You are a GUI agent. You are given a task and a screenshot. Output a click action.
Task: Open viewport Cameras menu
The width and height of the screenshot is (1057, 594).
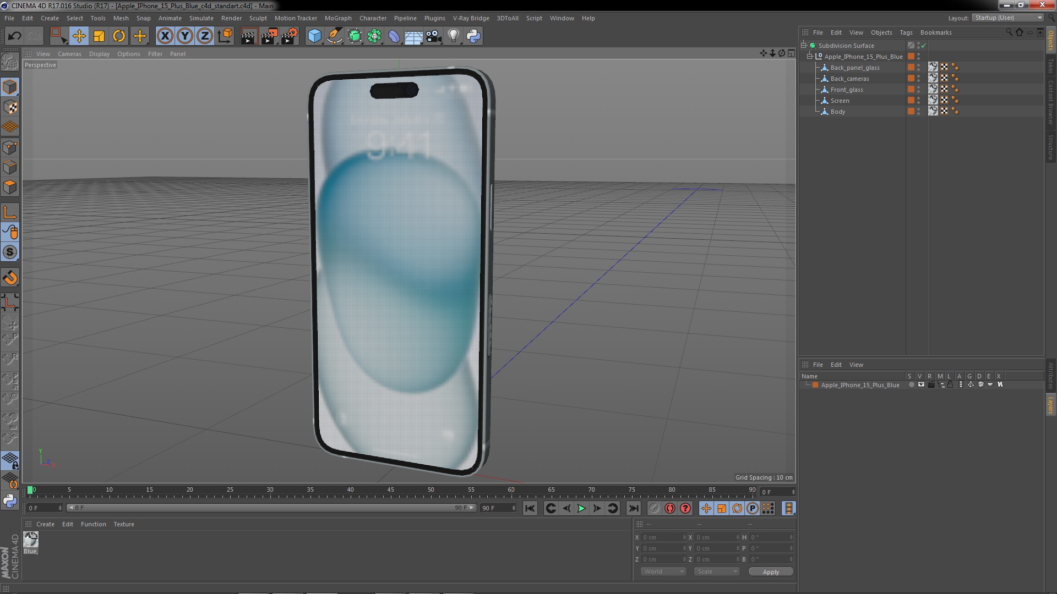coord(69,54)
